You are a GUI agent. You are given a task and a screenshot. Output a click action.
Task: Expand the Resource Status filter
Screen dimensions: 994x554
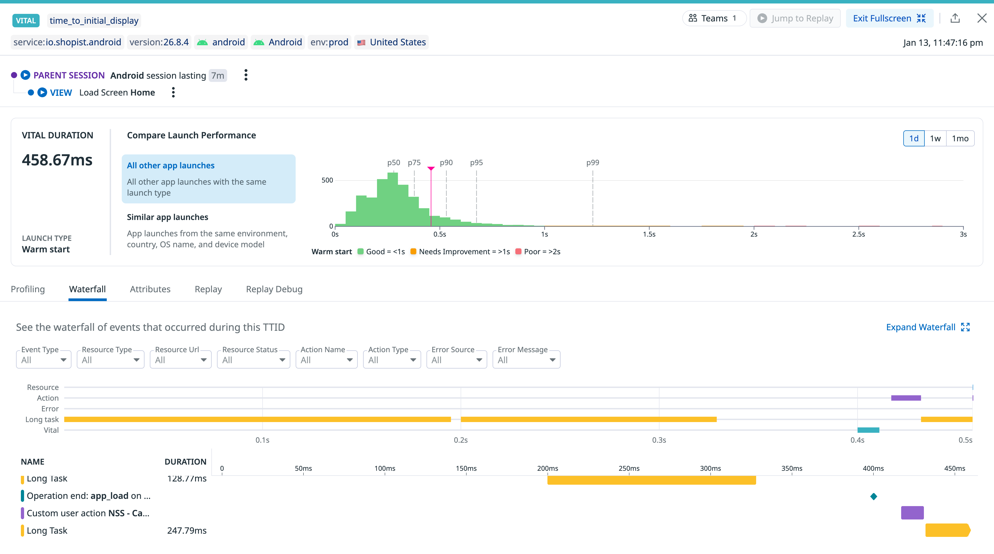pos(253,360)
